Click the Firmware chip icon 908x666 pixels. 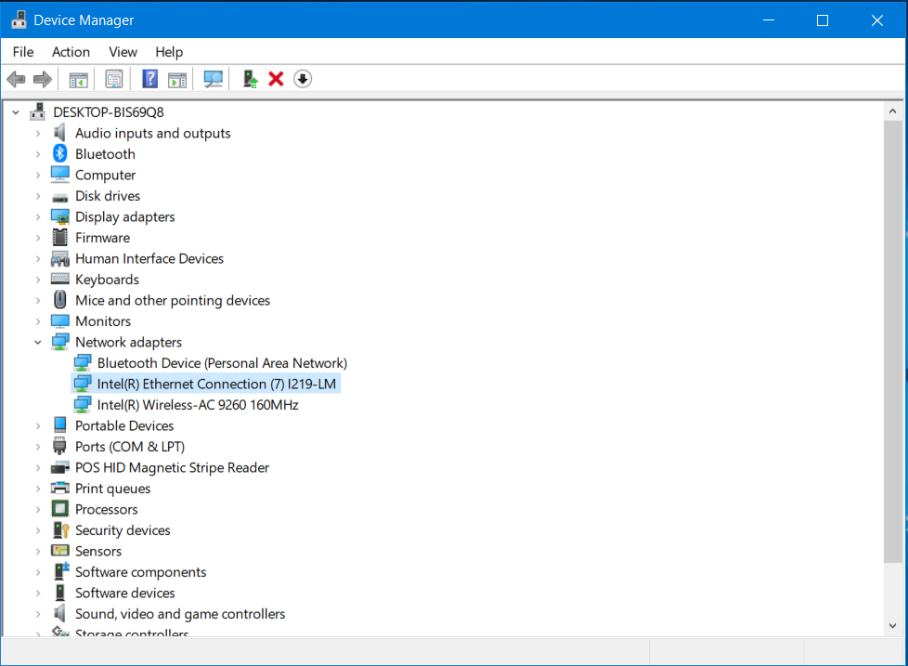pyautogui.click(x=59, y=238)
